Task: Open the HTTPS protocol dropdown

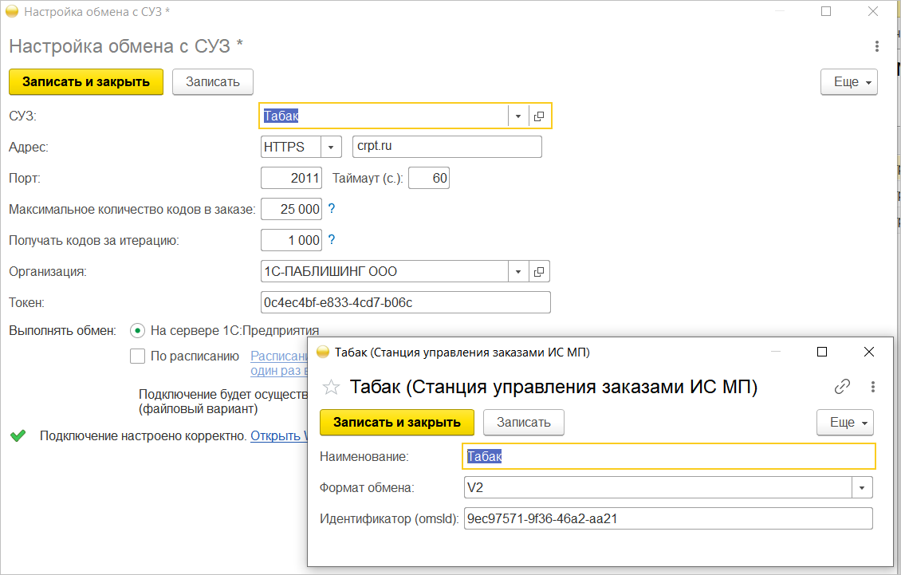Action: 331,148
